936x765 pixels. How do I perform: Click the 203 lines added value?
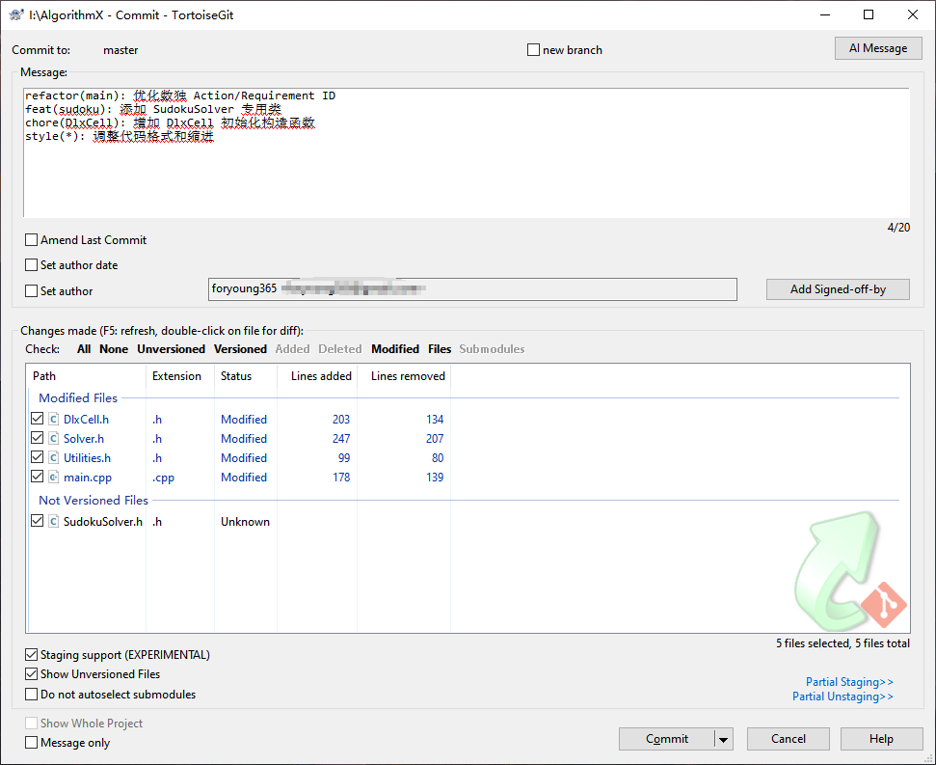click(341, 420)
